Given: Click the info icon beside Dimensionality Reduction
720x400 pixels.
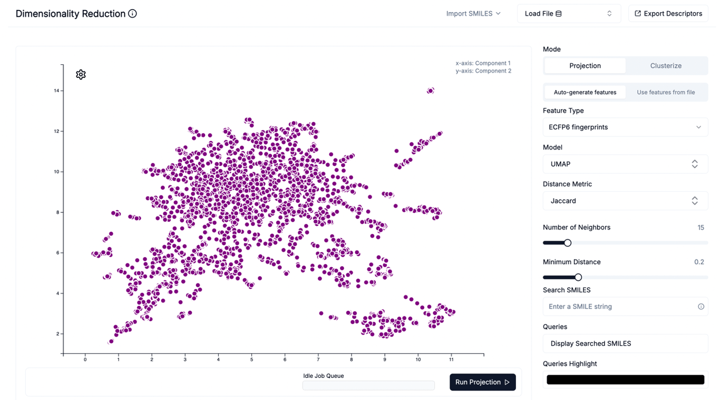Looking at the screenshot, I should point(131,13).
